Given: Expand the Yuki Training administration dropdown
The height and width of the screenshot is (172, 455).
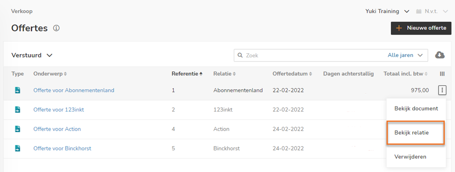Looking at the screenshot, I should tap(387, 11).
